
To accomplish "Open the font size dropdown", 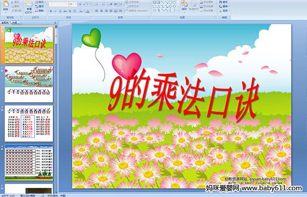I will click(x=73, y=4).
